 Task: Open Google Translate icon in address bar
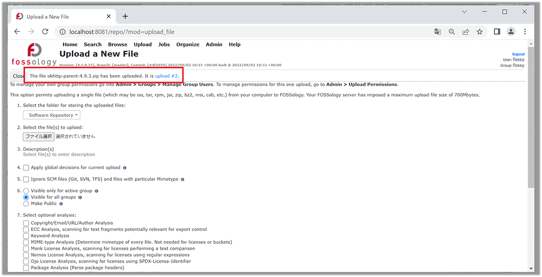(x=438, y=32)
